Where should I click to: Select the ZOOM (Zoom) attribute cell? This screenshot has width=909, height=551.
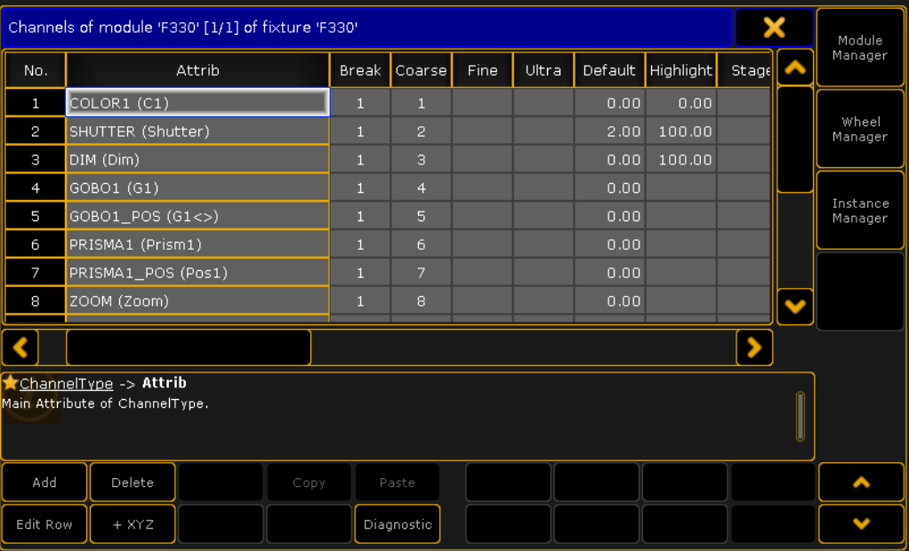coord(197,301)
